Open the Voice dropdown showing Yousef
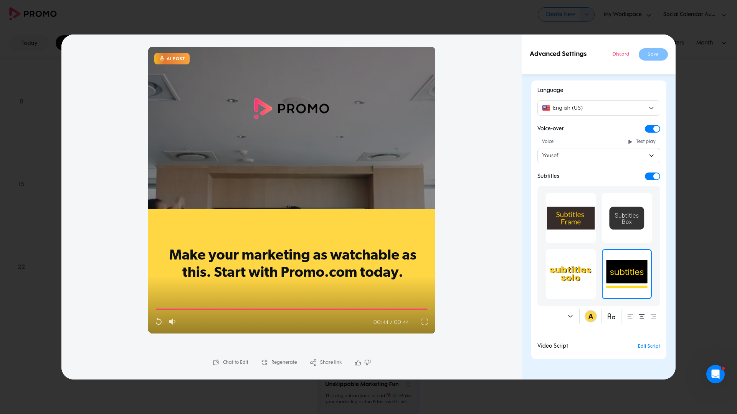Viewport: 737px width, 414px height. pyautogui.click(x=599, y=156)
